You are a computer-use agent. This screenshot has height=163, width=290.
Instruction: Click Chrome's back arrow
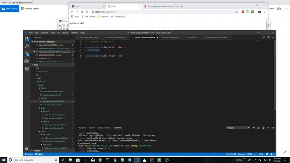(x=72, y=12)
